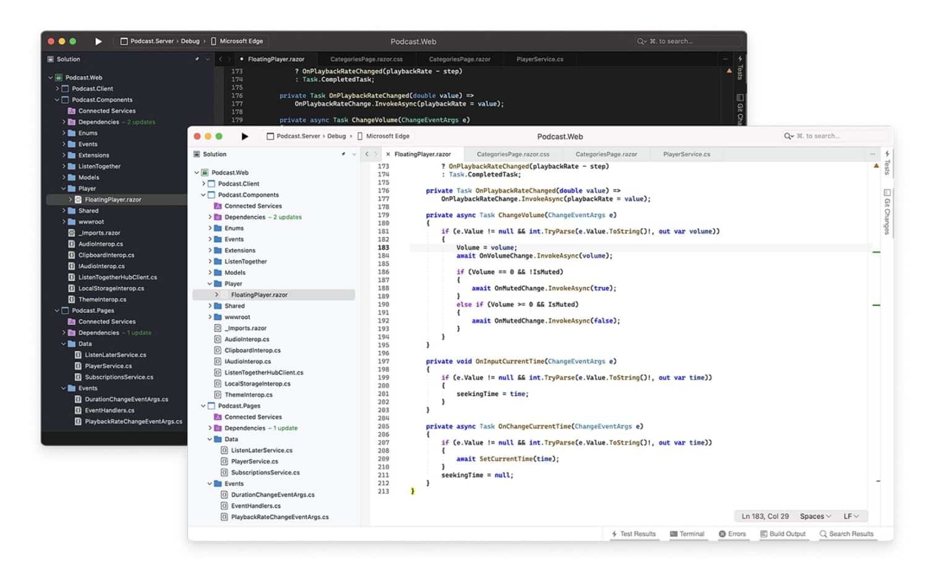This screenshot has height=587, width=950.
Task: Collapse Player folder in front window
Action: [x=210, y=284]
